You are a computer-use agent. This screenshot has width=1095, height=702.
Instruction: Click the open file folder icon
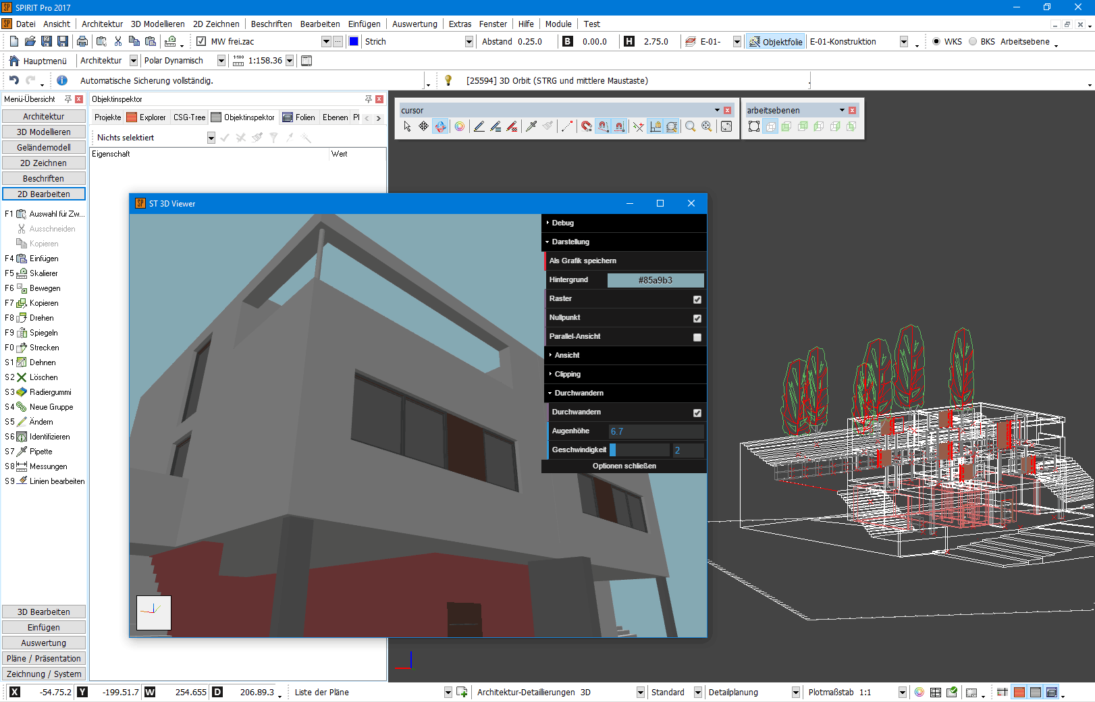(x=30, y=41)
